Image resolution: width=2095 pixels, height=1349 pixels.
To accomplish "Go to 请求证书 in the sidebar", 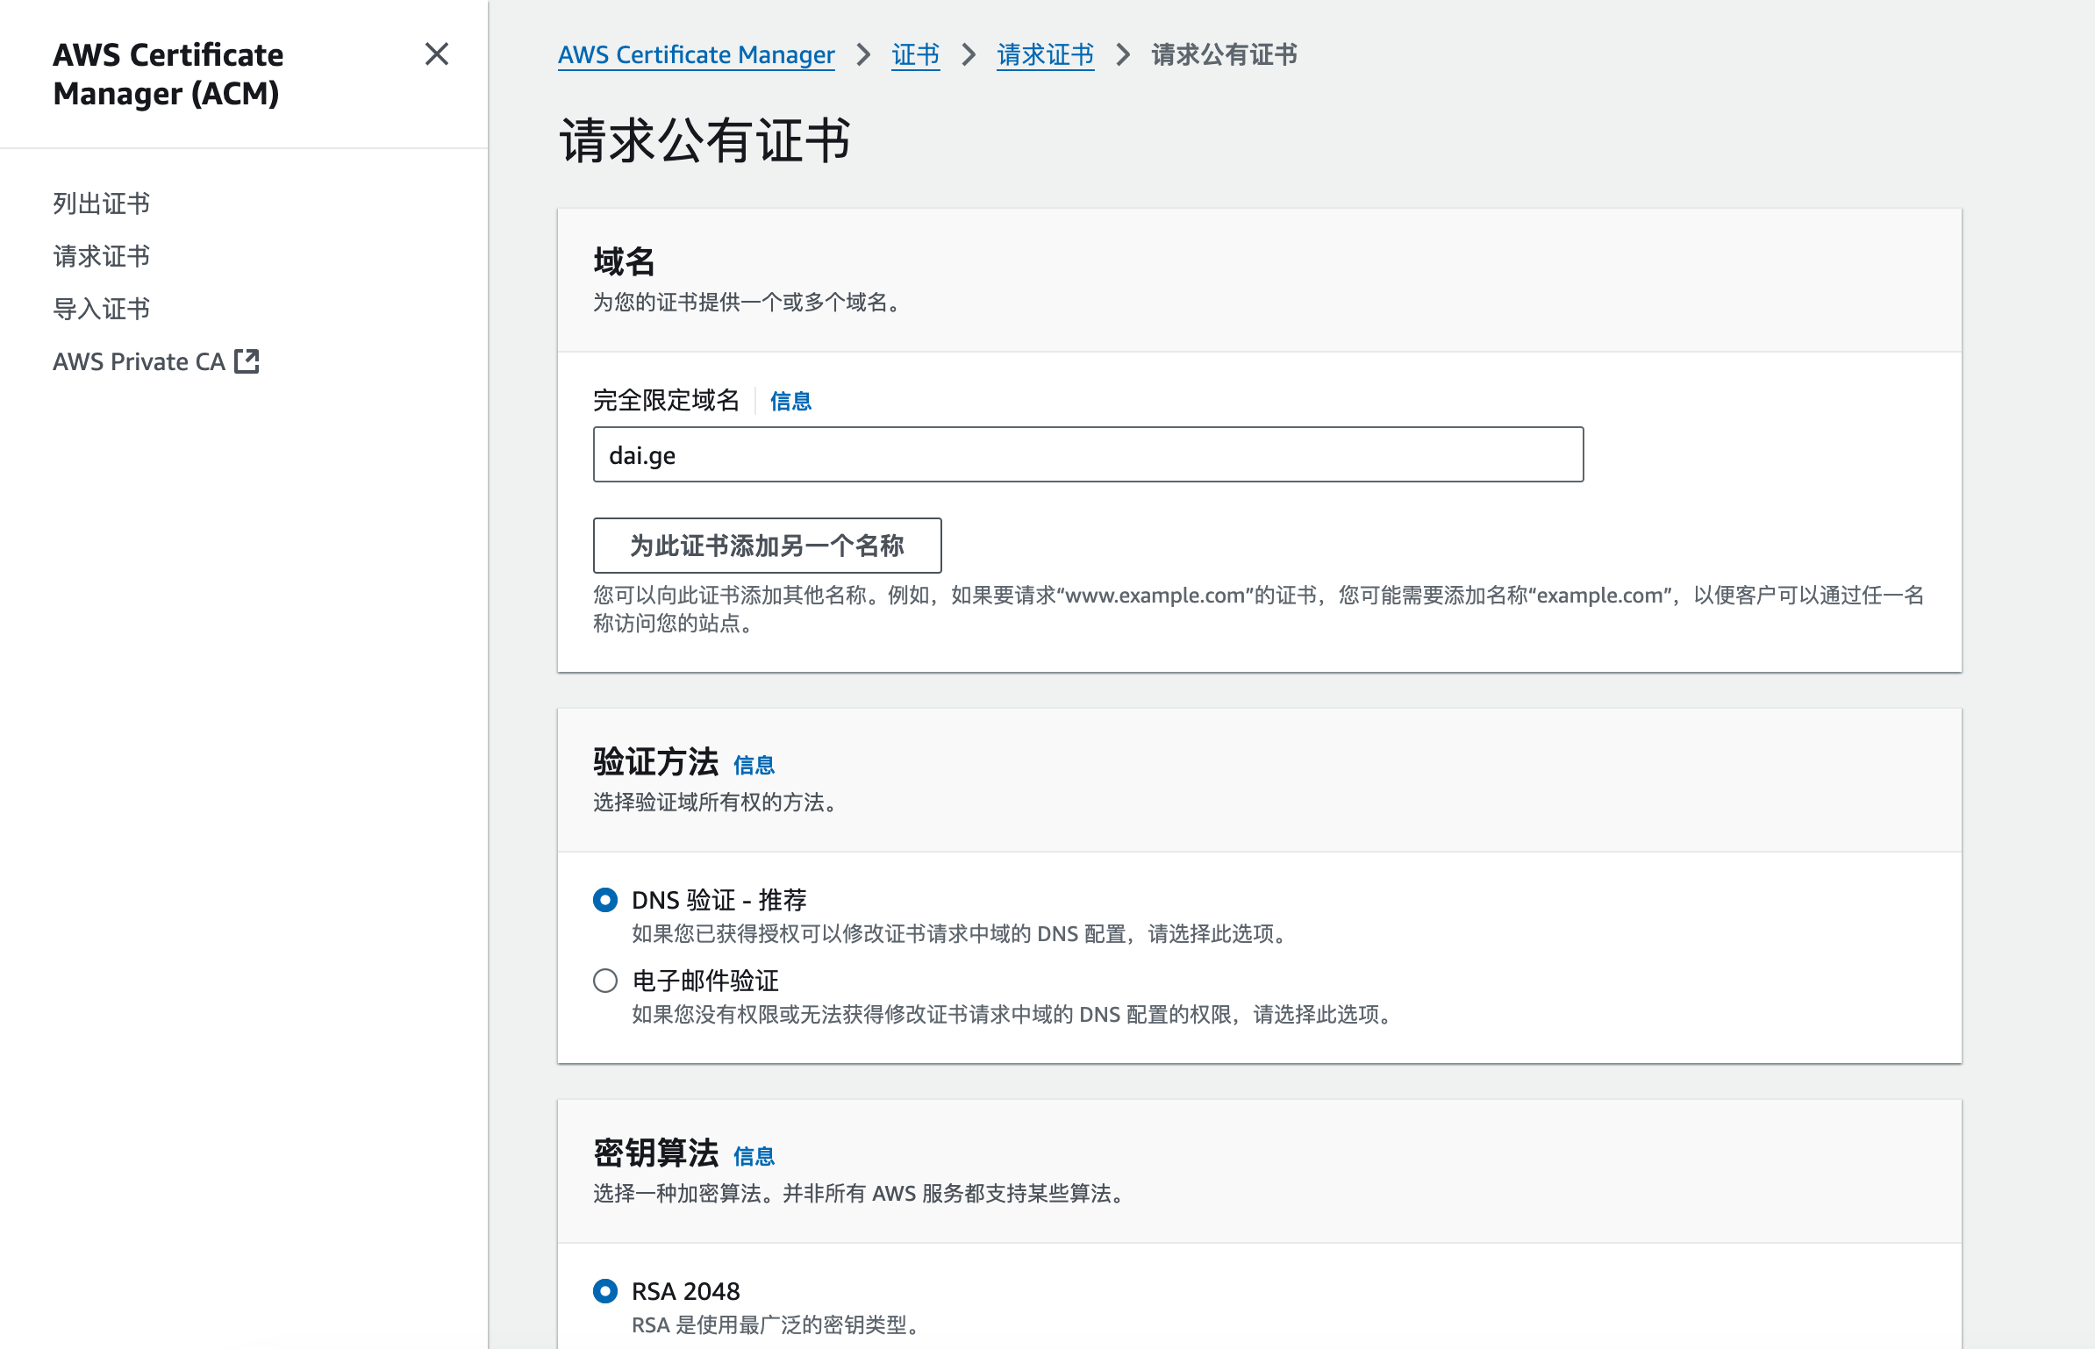I will [x=101, y=256].
